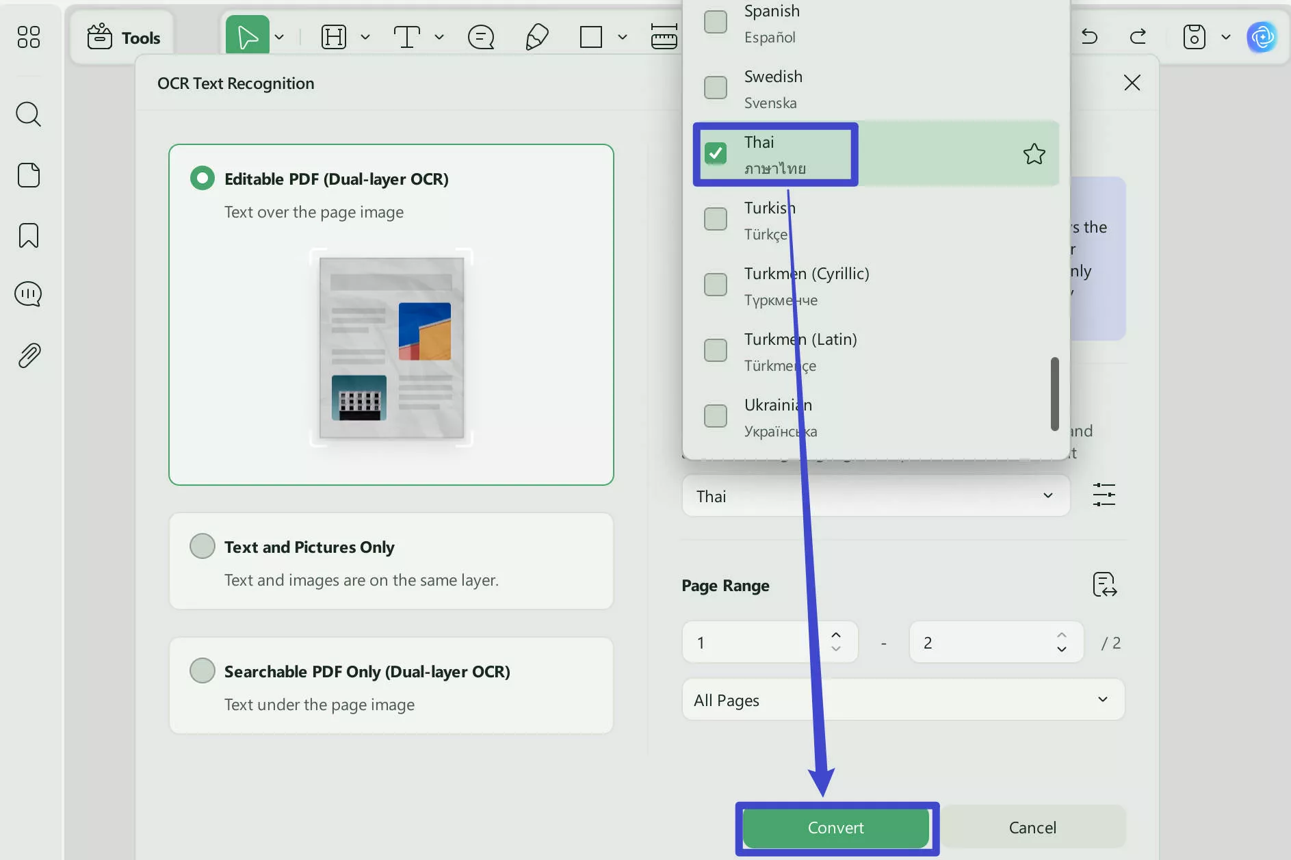Expand highlight tool options arrow

[x=365, y=37]
